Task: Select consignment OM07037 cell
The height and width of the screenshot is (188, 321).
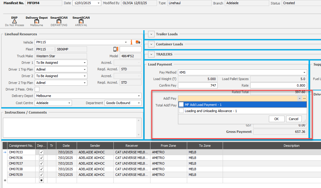Action: coord(21,164)
